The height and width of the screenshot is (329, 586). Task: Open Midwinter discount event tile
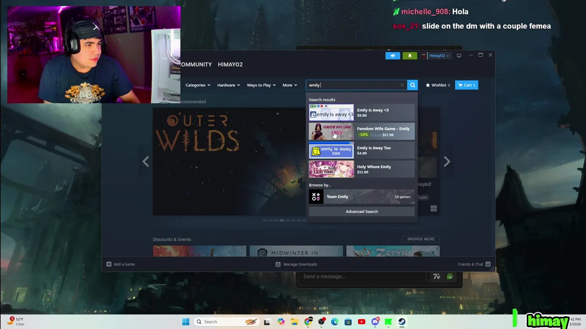(x=296, y=251)
